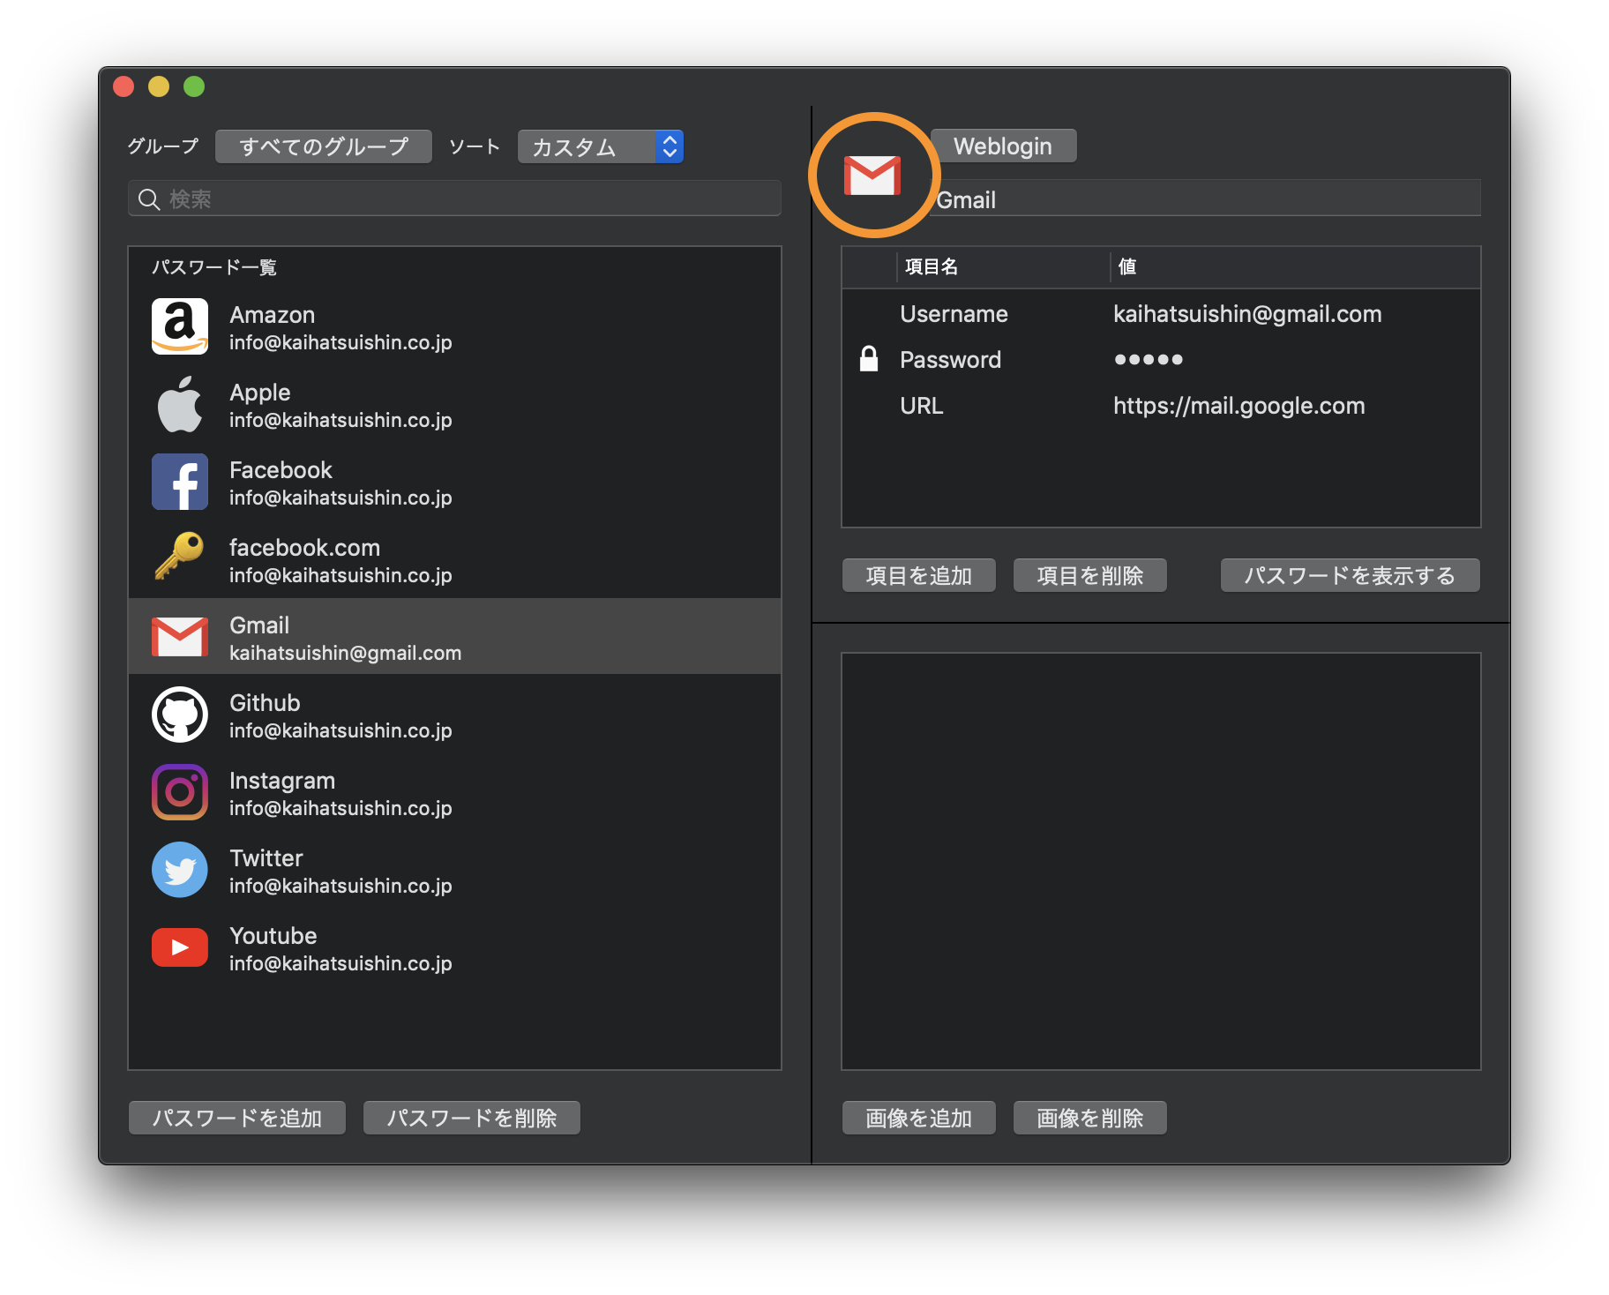Click the Instagram camera icon
The image size is (1609, 1295).
pyautogui.click(x=180, y=792)
